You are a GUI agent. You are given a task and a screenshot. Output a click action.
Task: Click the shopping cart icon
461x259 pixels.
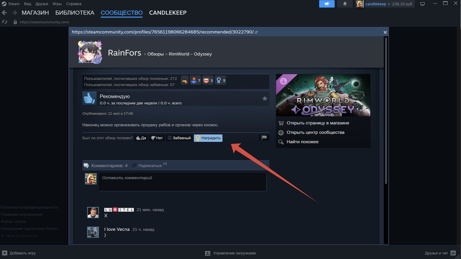pyautogui.click(x=281, y=123)
